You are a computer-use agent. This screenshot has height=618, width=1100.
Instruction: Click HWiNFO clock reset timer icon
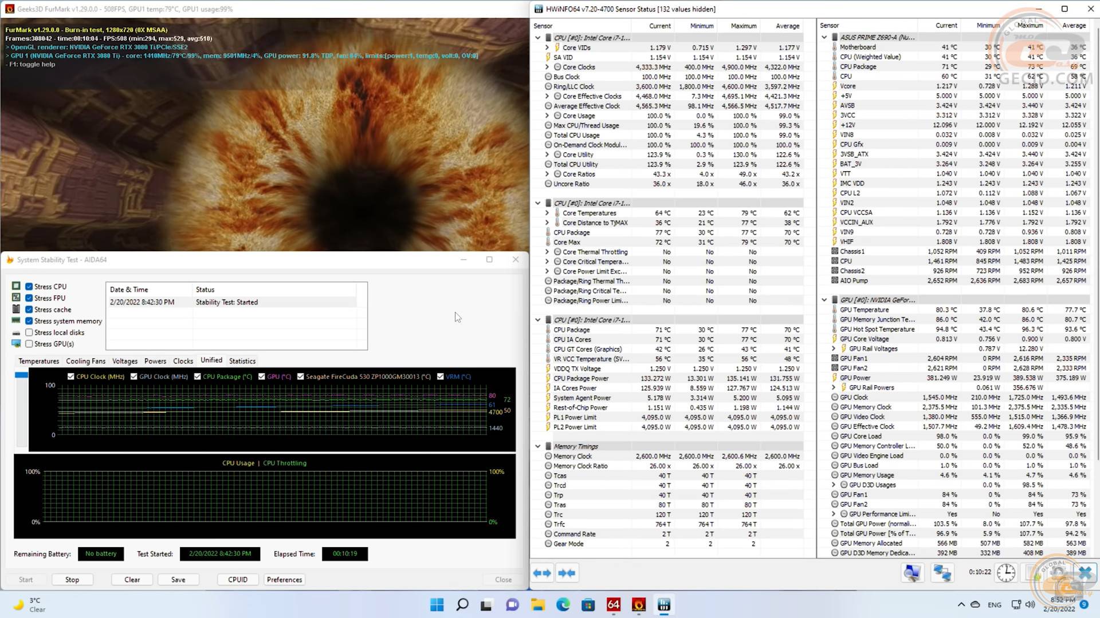click(1006, 572)
